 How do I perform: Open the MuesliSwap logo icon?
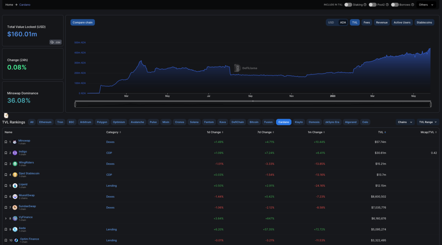point(15,197)
